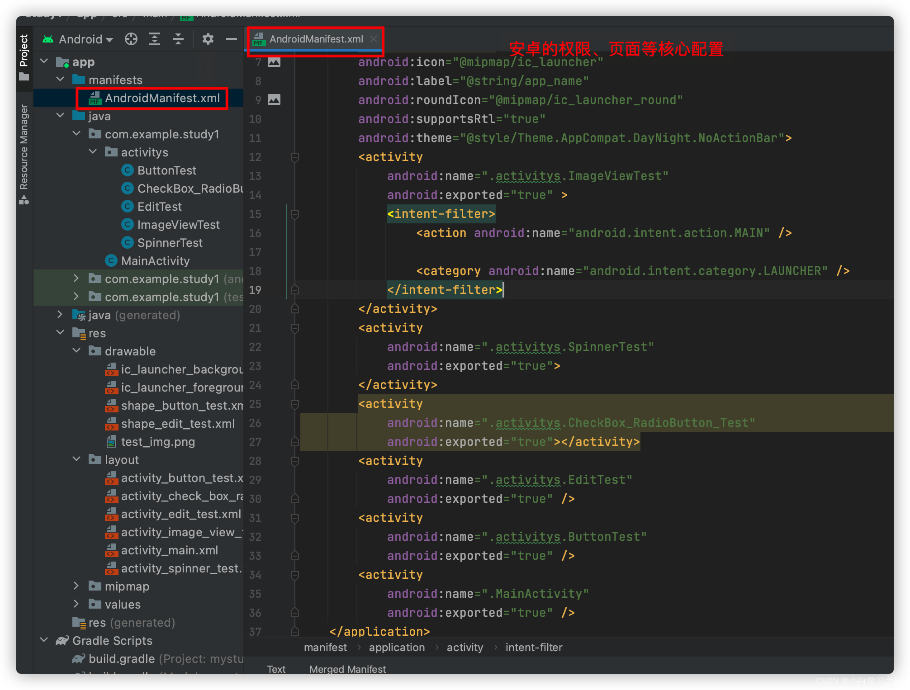Click intent-filter in the XML breadcrumb
This screenshot has width=910, height=690.
click(x=534, y=647)
